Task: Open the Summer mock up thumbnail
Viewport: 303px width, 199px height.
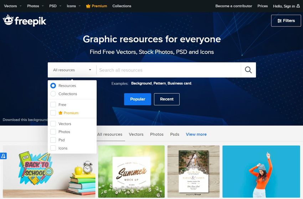Action: point(132,171)
